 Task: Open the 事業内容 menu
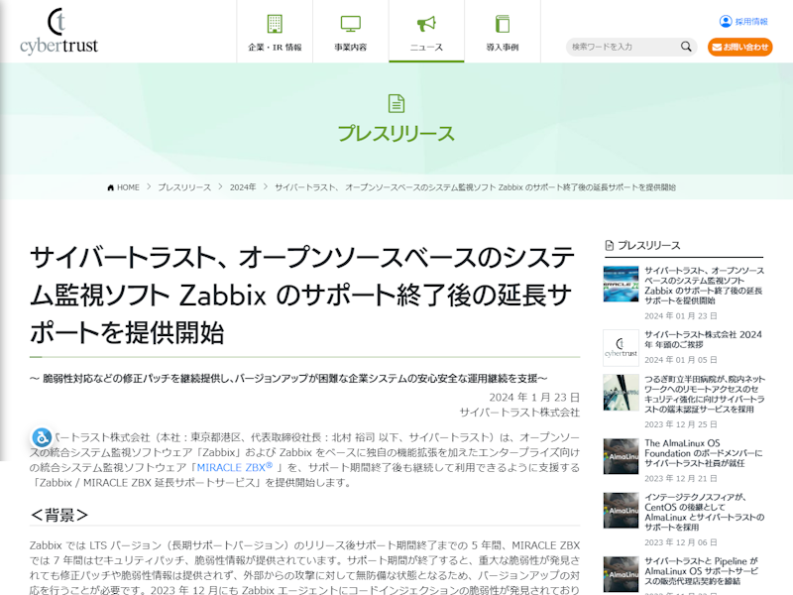tap(351, 32)
